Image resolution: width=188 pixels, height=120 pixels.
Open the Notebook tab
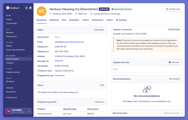pyautogui.click(x=54, y=20)
